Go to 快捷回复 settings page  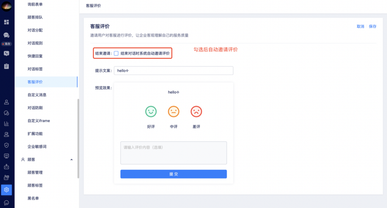35,56
